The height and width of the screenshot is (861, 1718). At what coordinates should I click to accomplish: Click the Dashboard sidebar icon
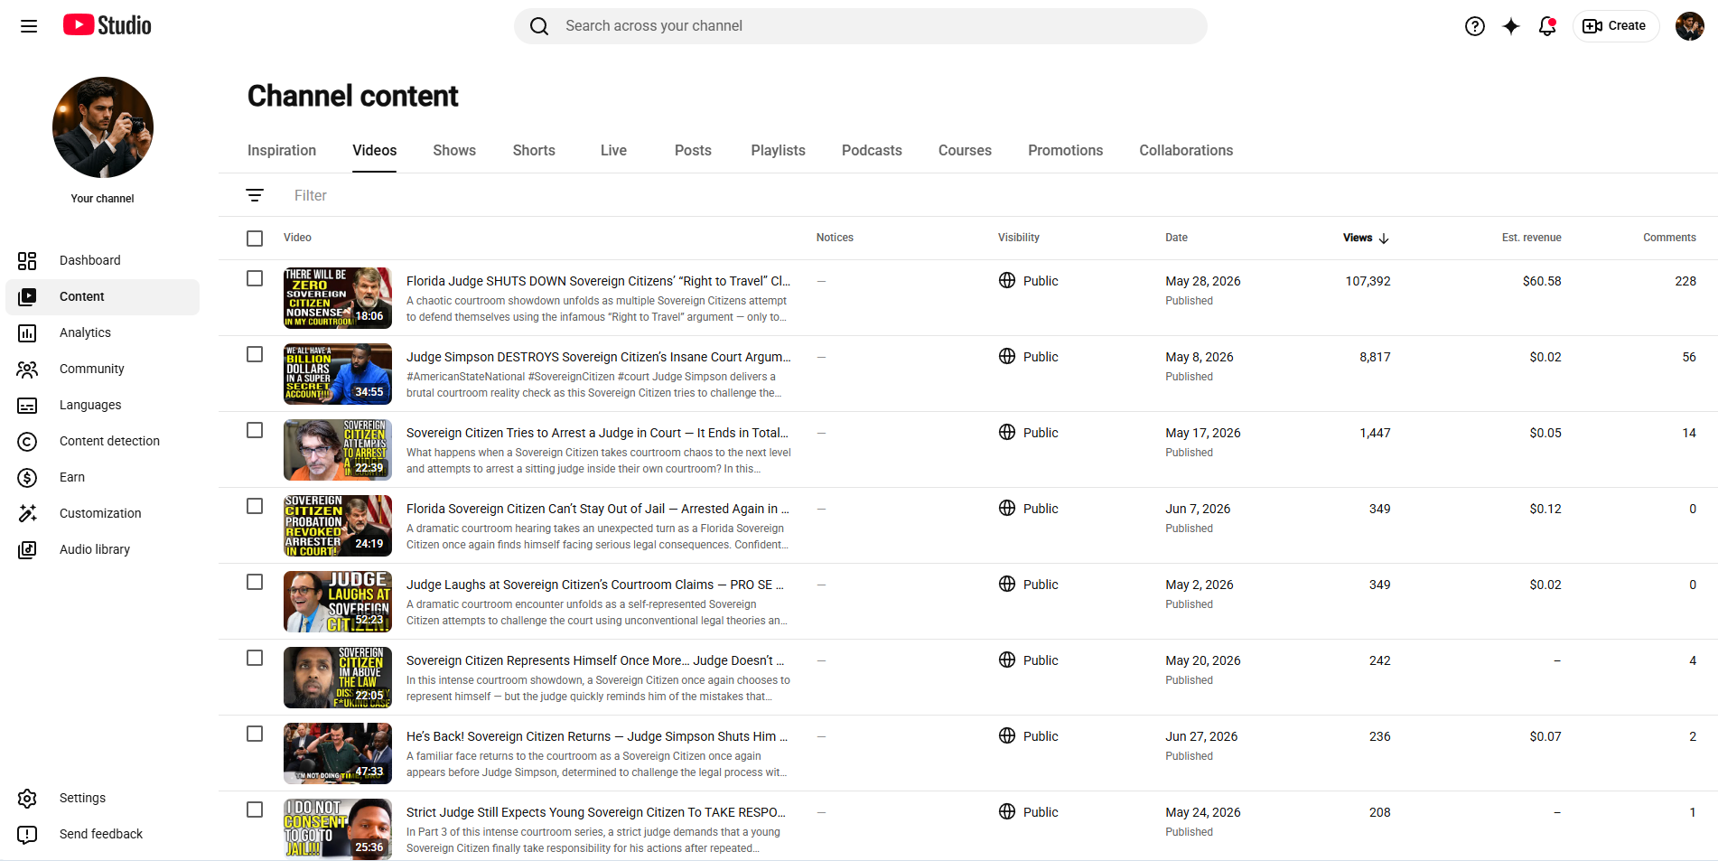(27, 261)
